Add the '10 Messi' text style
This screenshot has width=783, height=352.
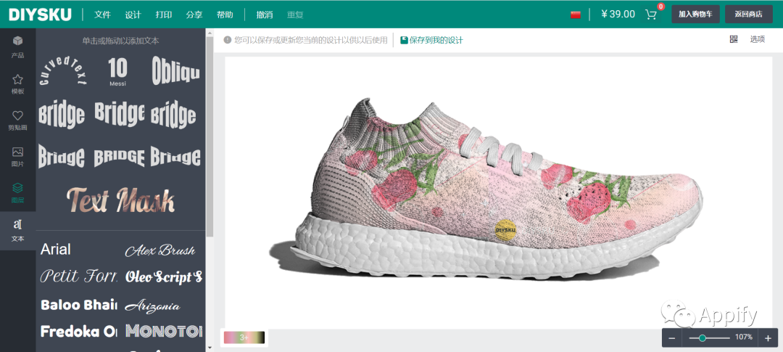pos(118,72)
